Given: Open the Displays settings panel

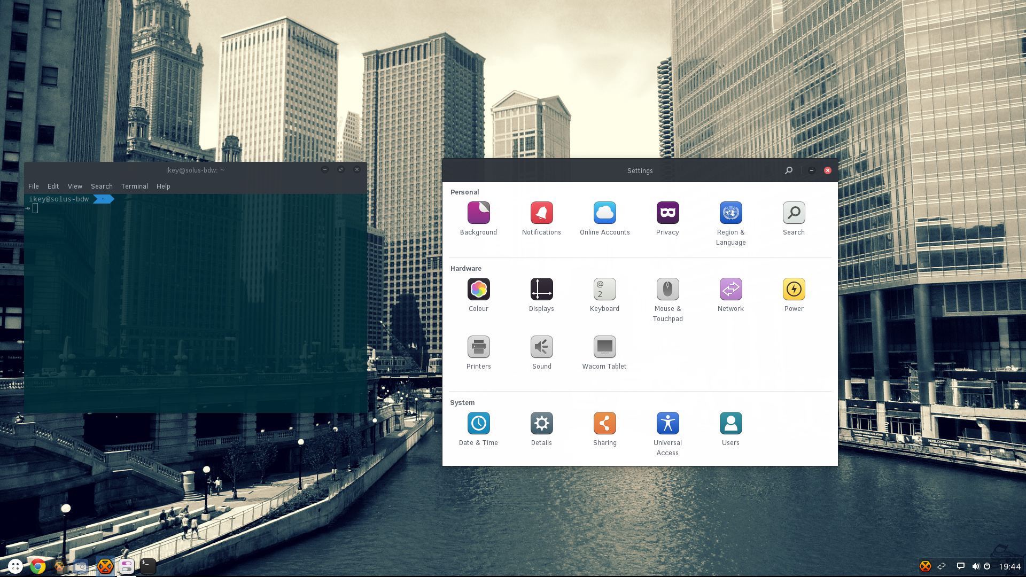Looking at the screenshot, I should pos(541,295).
